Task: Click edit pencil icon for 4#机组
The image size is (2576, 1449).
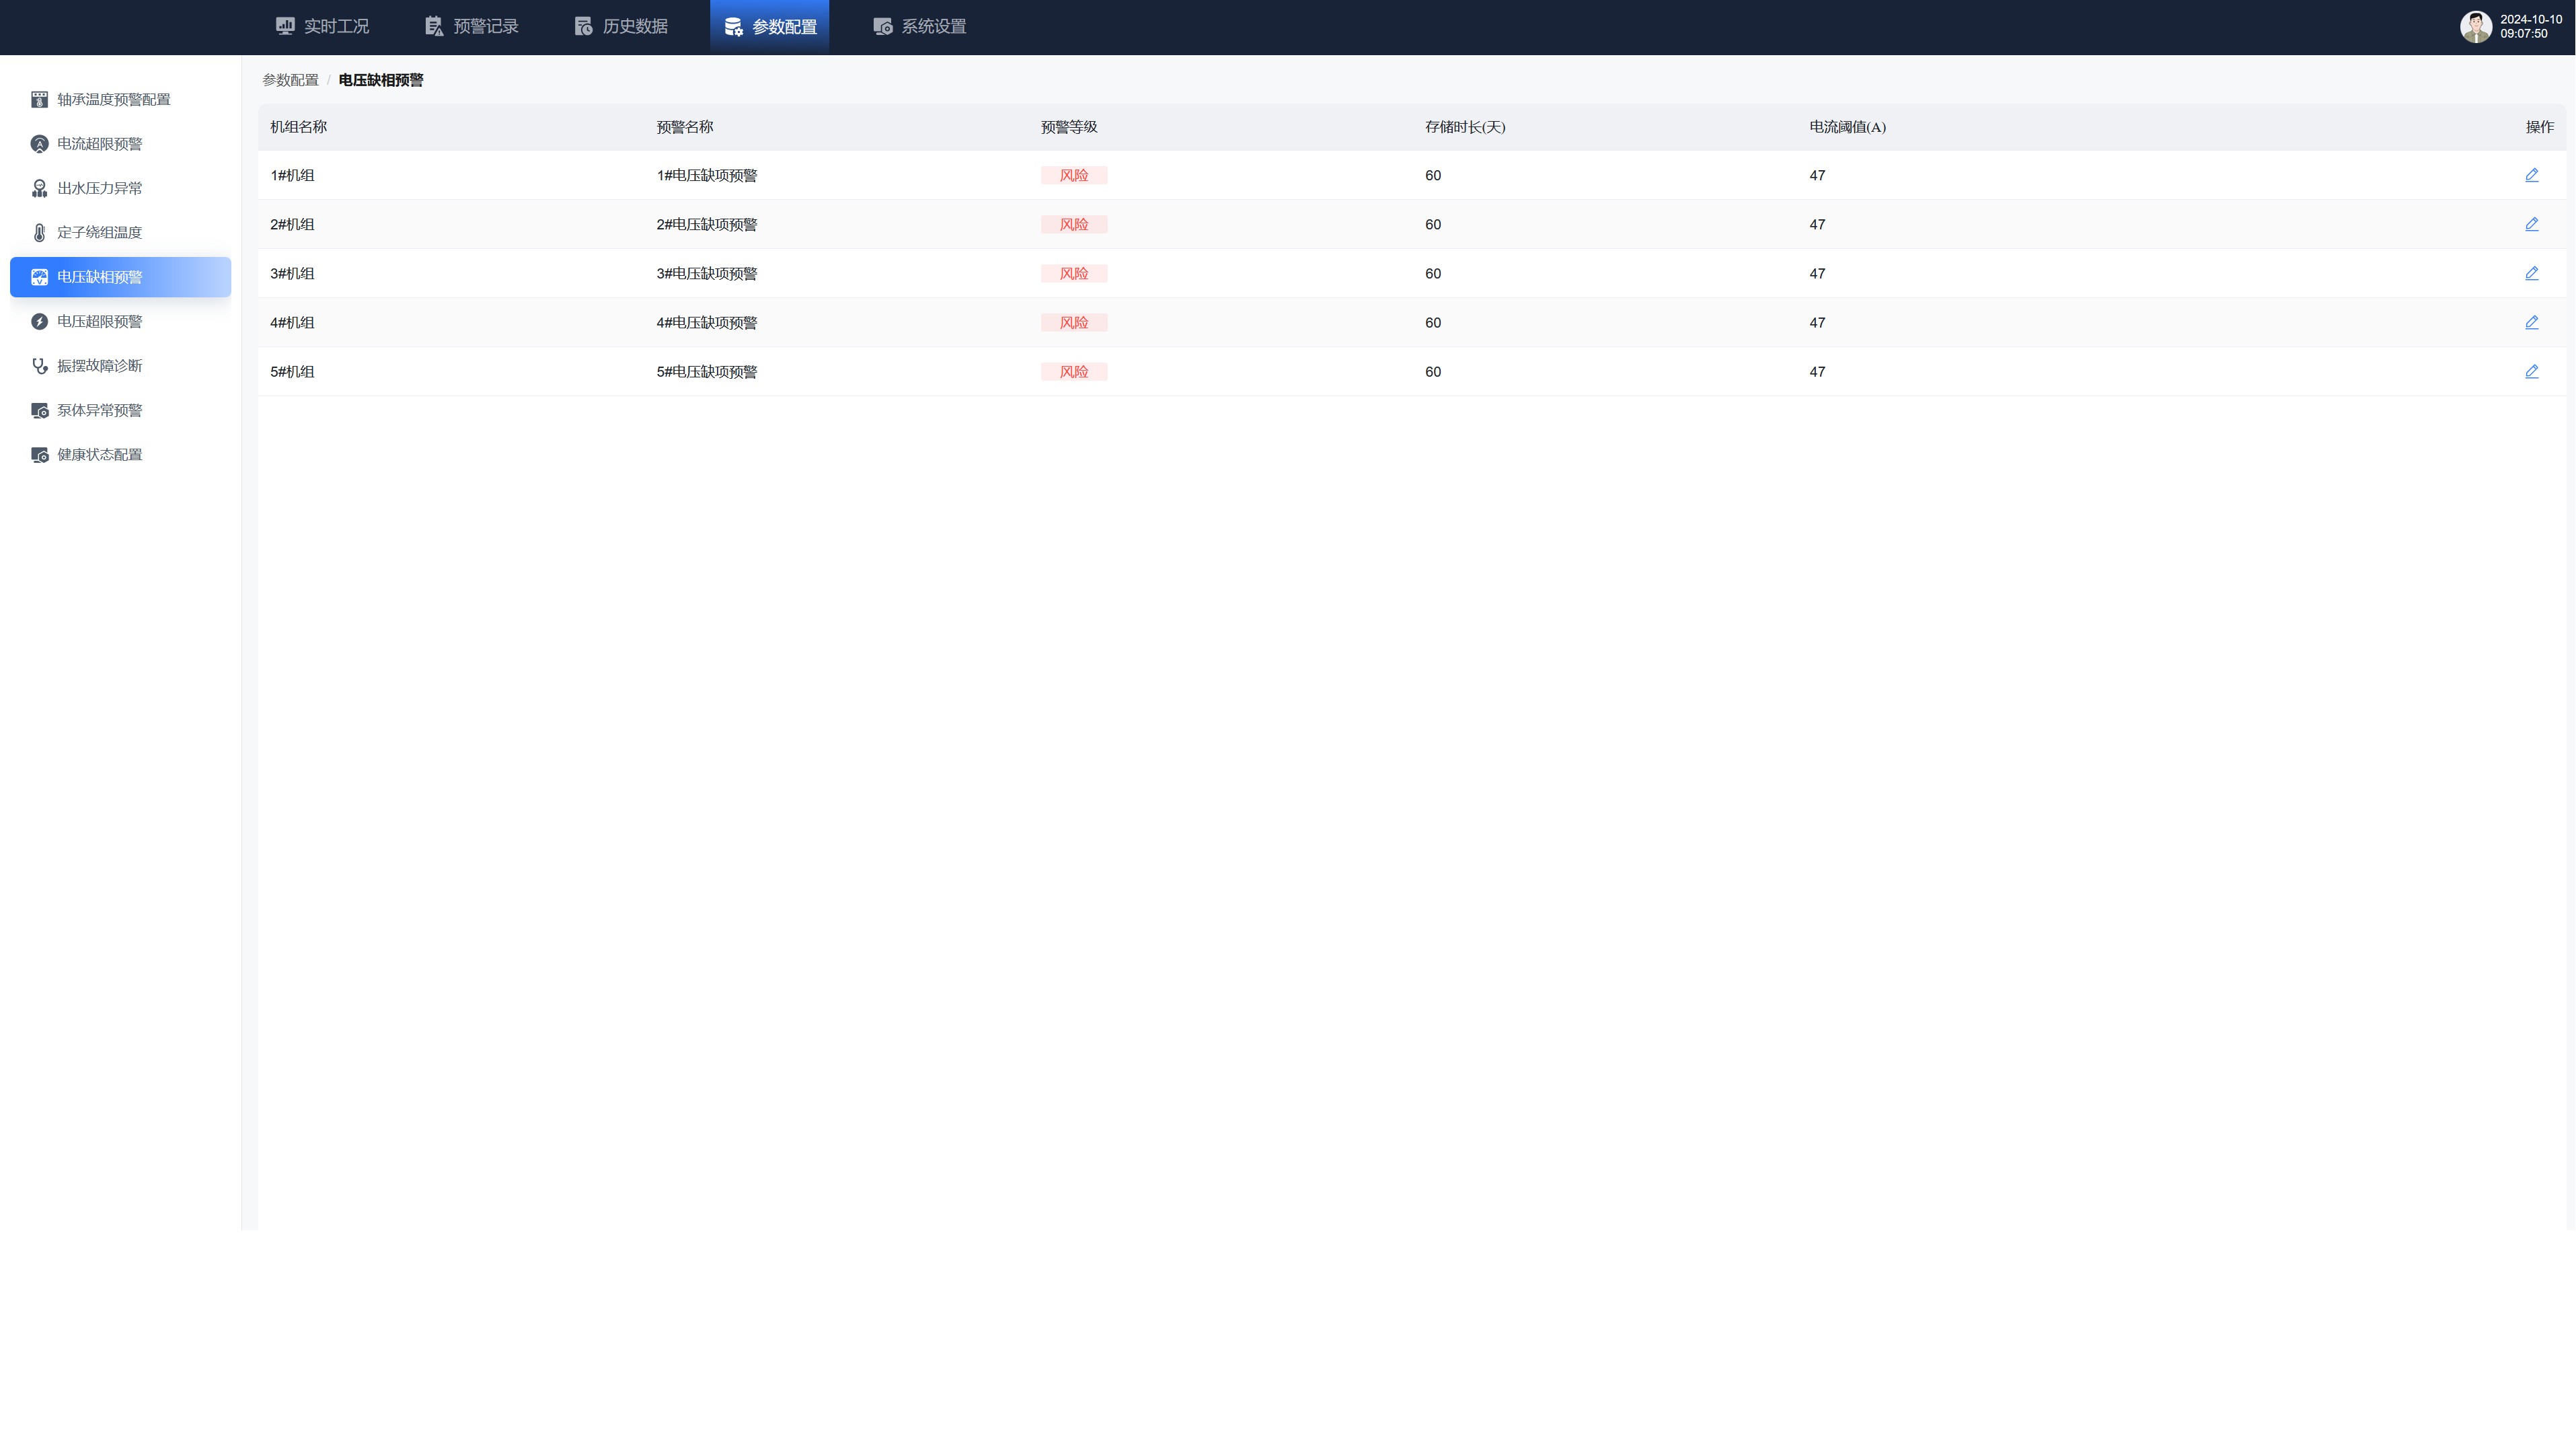Action: tap(2531, 322)
